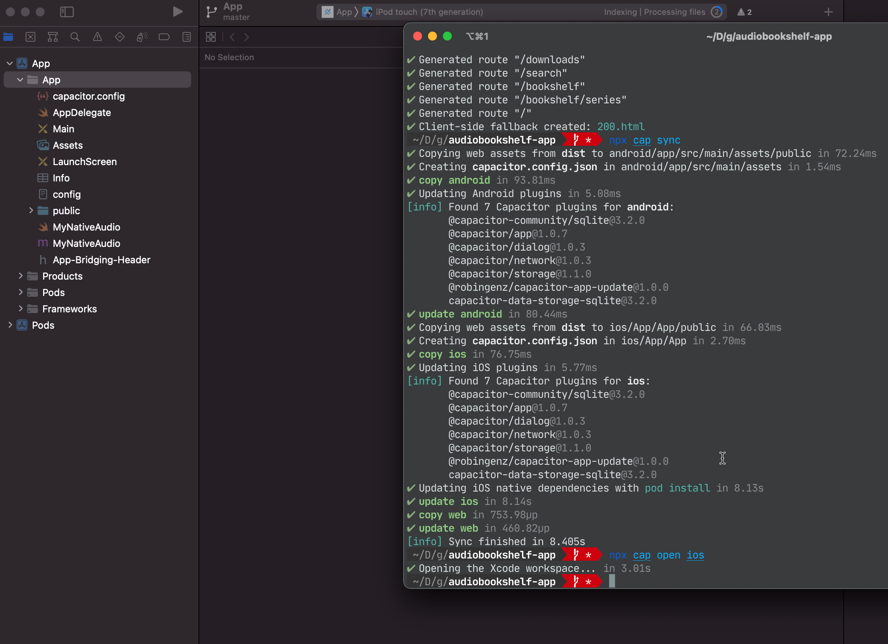Open the Report navigator
888x644 pixels.
[x=187, y=37]
